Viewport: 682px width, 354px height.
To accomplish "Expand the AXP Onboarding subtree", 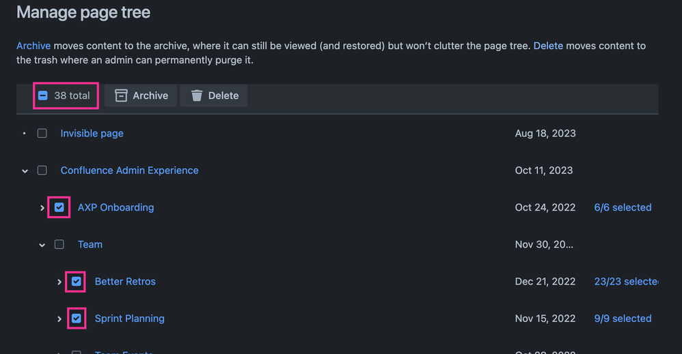I will click(42, 207).
